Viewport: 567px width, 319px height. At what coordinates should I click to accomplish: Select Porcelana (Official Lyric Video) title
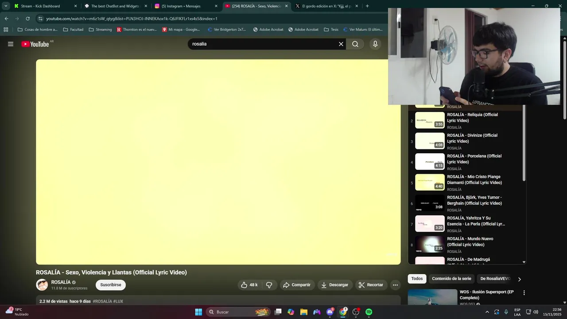474,159
